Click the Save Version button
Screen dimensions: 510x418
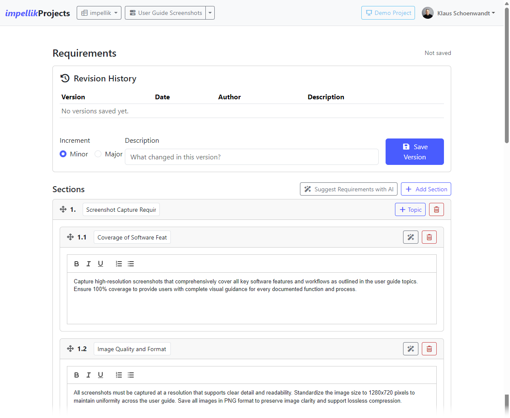tap(415, 152)
